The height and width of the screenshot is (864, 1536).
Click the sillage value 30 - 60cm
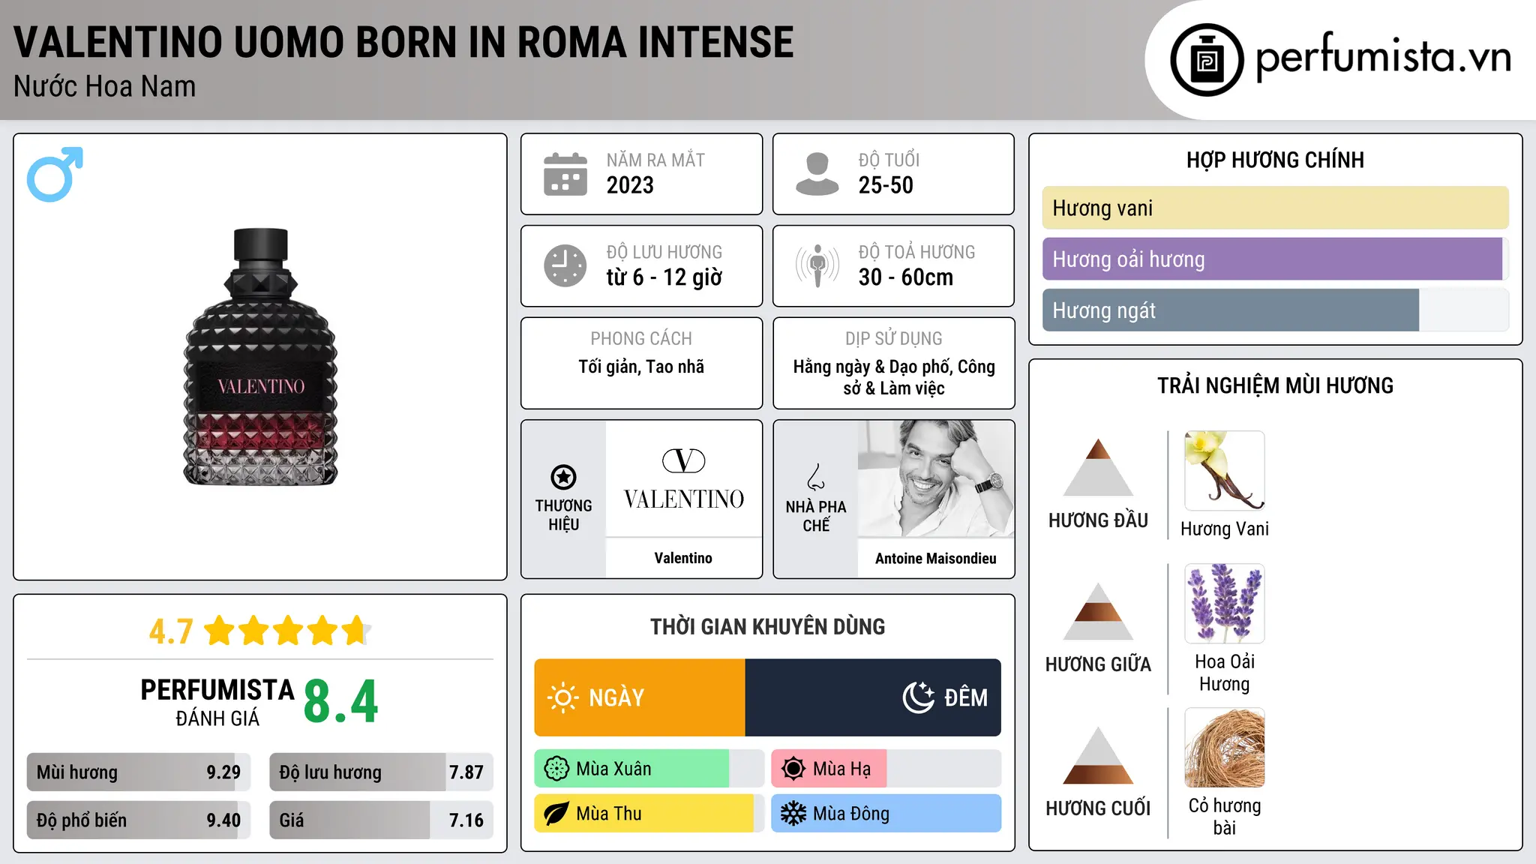coord(906,277)
